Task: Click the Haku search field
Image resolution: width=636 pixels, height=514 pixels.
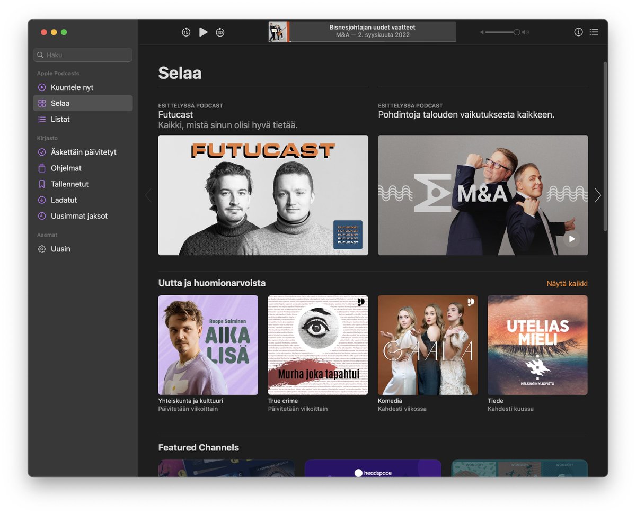Action: pyautogui.click(x=83, y=55)
